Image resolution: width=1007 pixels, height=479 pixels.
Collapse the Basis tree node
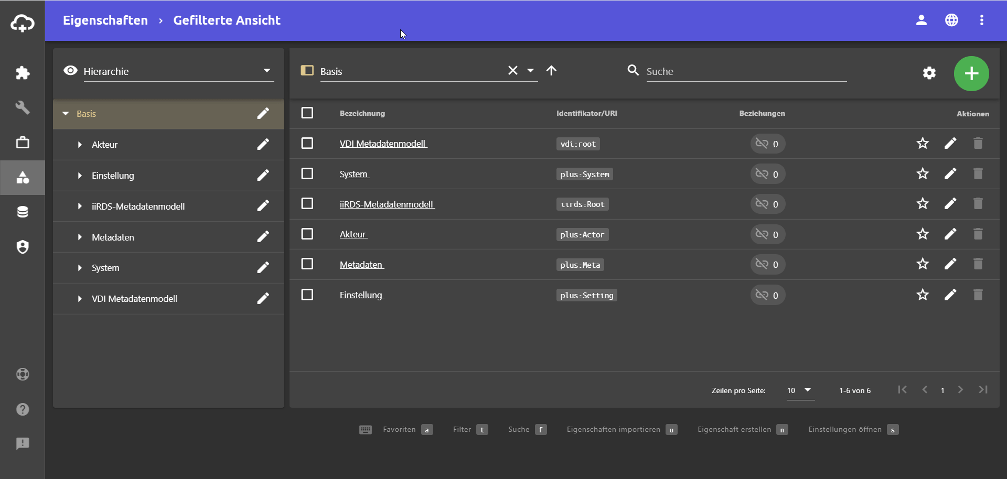click(x=66, y=114)
